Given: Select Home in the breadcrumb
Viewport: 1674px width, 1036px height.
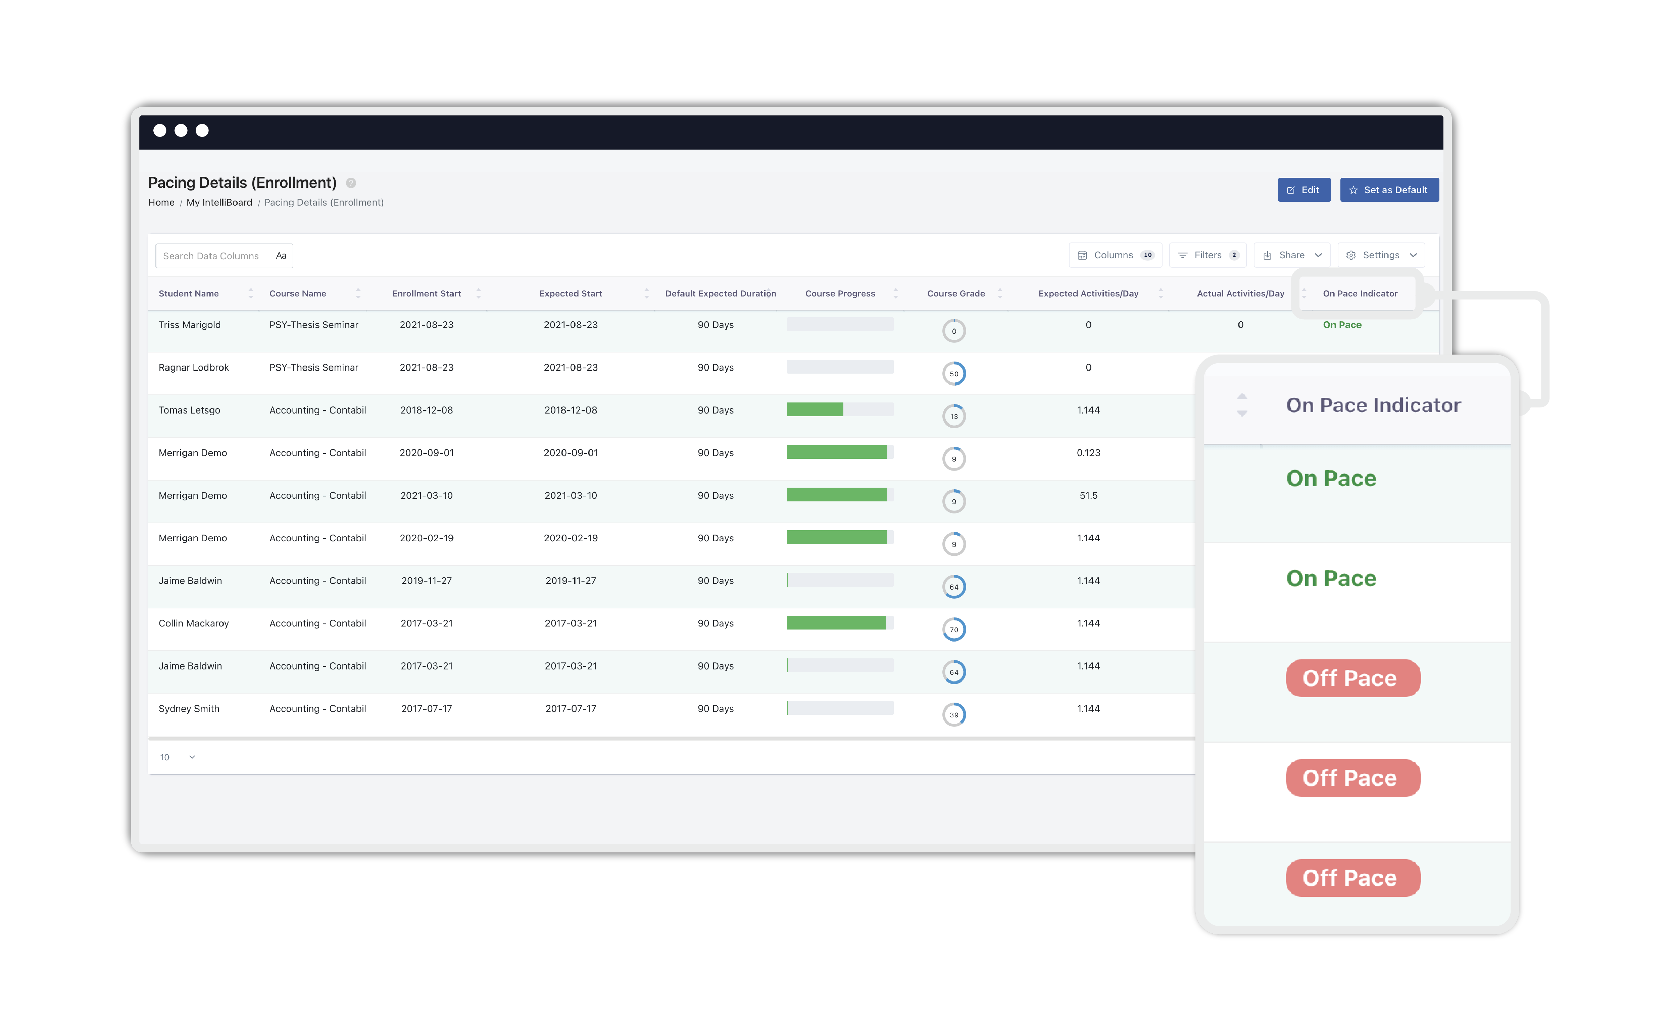Looking at the screenshot, I should point(161,202).
